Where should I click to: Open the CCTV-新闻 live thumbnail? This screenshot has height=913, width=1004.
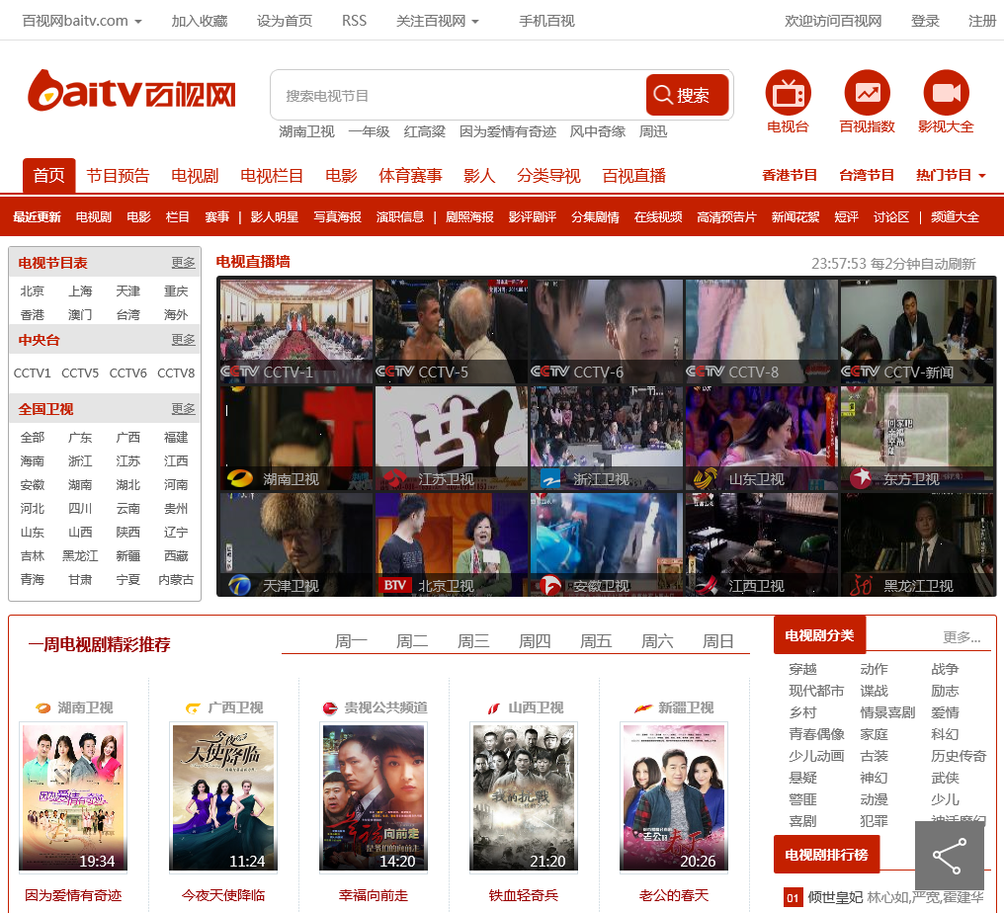[x=917, y=331]
